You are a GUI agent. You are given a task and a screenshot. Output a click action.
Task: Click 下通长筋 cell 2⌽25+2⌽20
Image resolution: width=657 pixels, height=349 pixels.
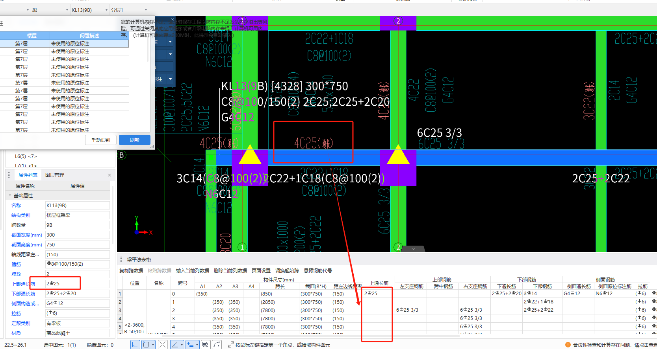tap(507, 294)
